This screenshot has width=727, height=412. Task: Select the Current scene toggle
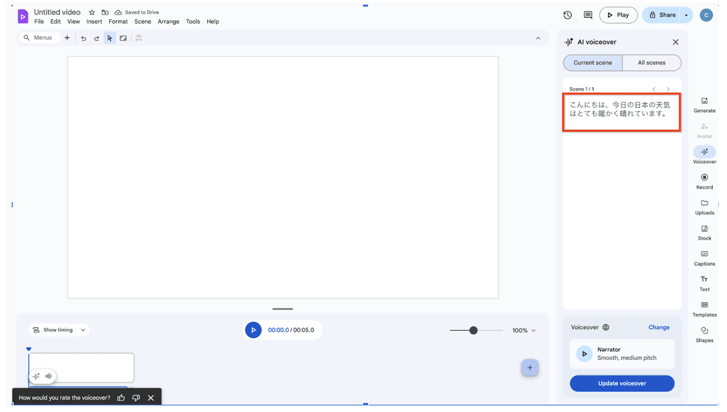pos(593,63)
